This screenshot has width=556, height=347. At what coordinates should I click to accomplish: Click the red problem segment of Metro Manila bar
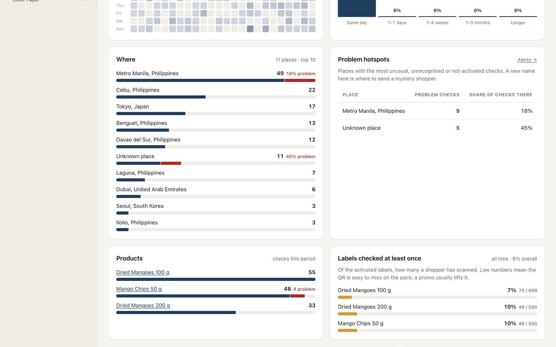pos(300,80)
